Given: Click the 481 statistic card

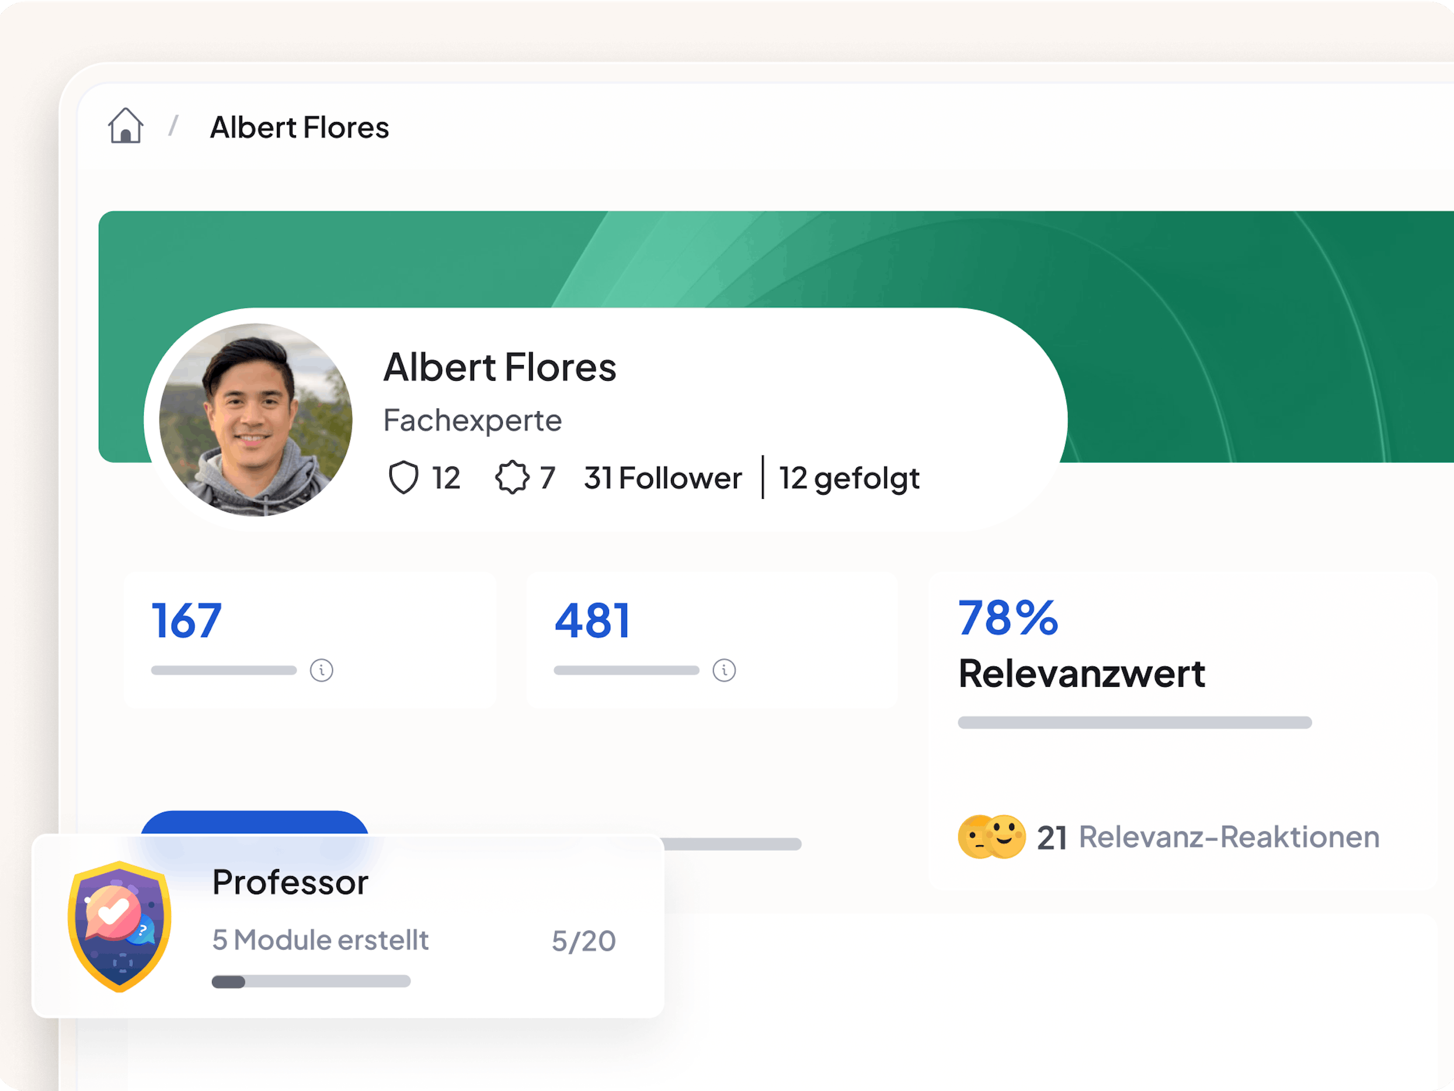Looking at the screenshot, I should [711, 639].
